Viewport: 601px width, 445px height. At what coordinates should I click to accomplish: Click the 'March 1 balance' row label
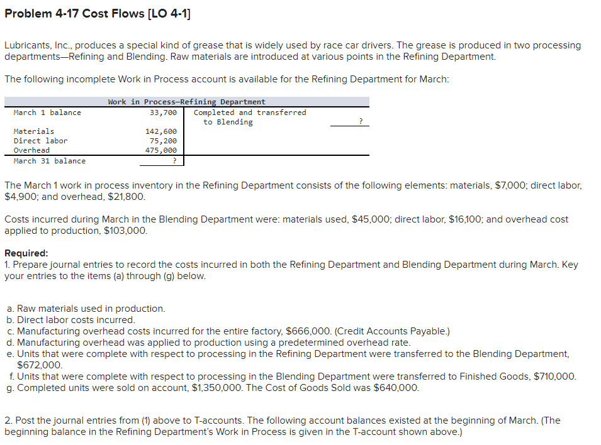coord(47,113)
